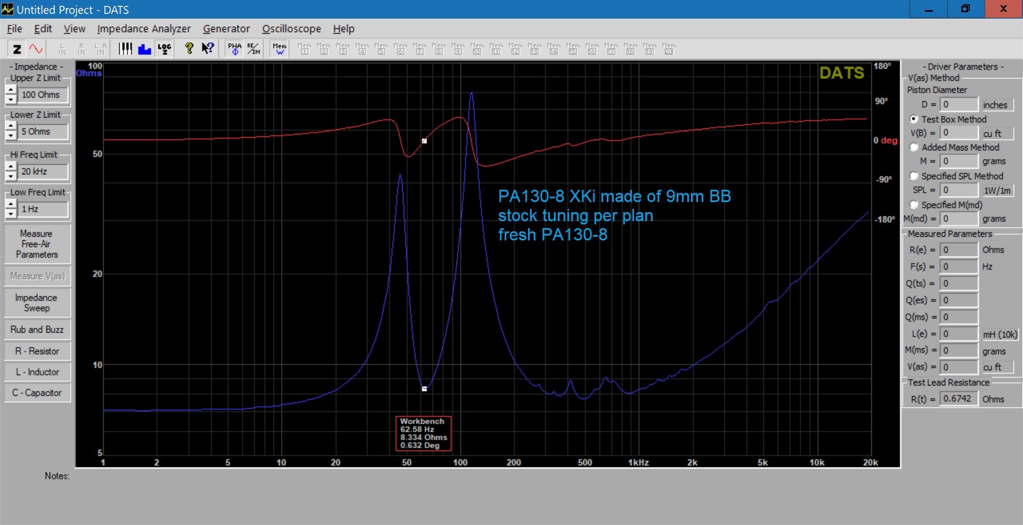The height and width of the screenshot is (525, 1023).
Task: Increase the Low Freq Limit stepper
Action: pyautogui.click(x=11, y=205)
